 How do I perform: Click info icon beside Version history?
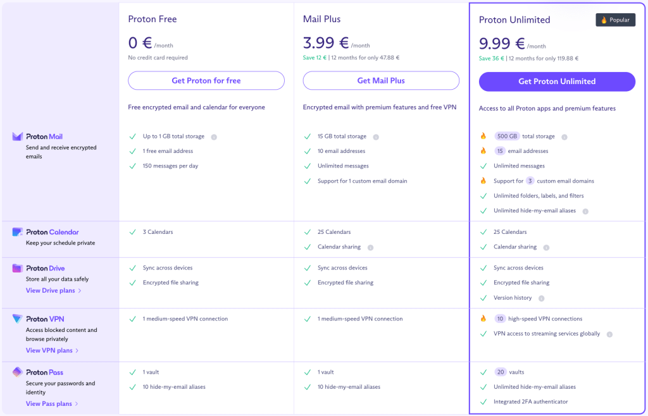542,298
